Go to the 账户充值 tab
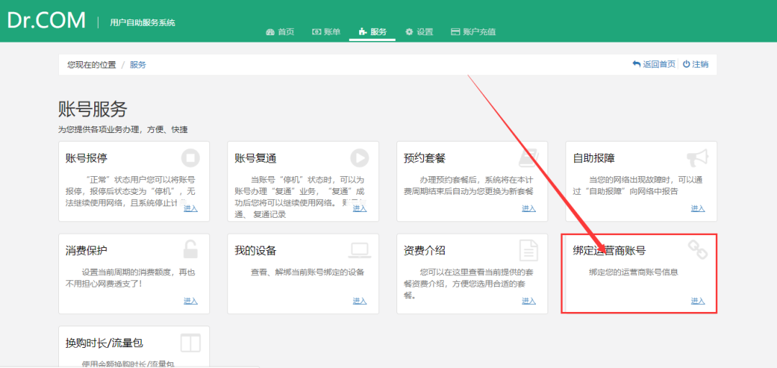Image resolution: width=777 pixels, height=368 pixels. [x=473, y=32]
